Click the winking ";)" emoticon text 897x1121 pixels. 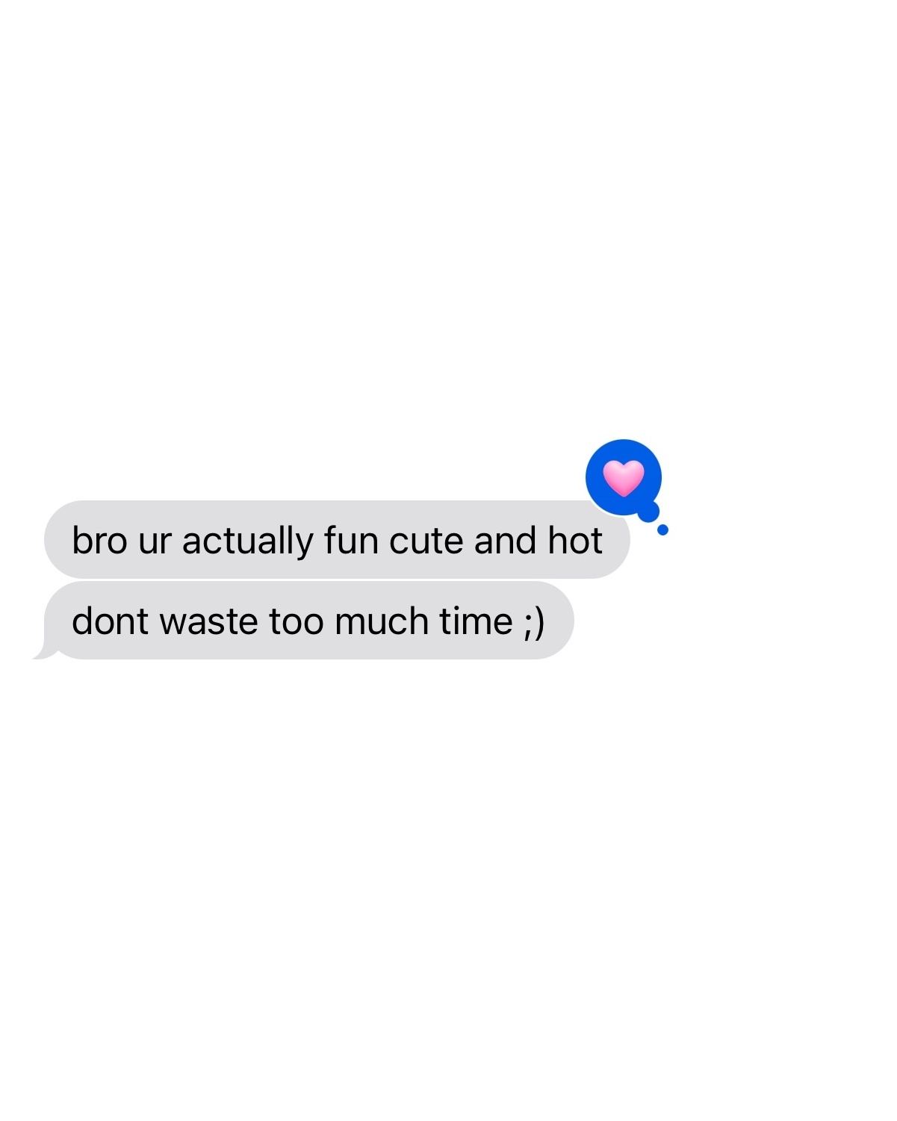pos(534,622)
